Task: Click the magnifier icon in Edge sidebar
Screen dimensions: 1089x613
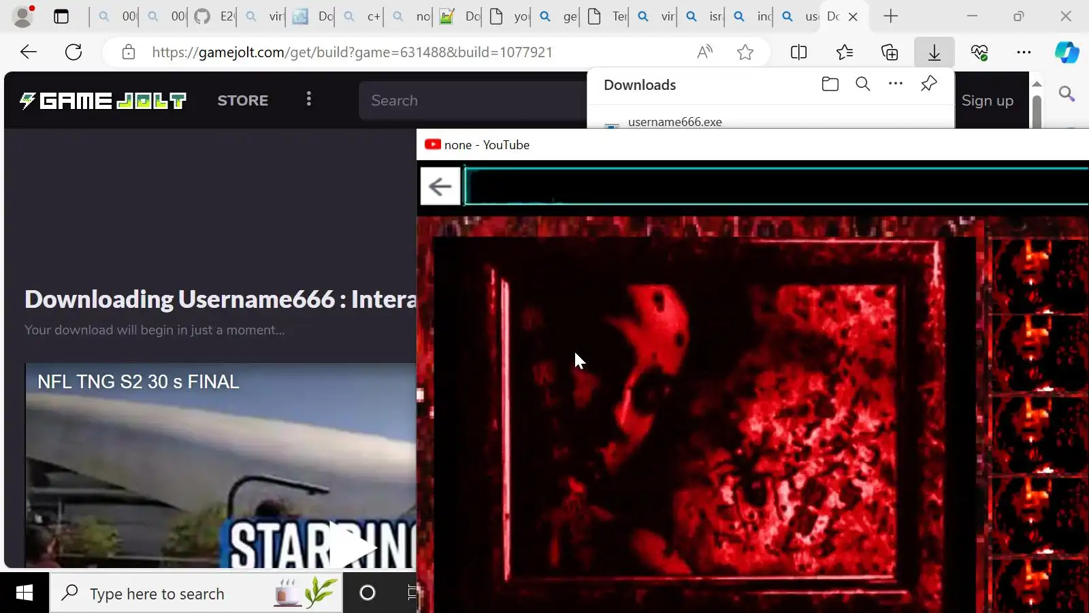Action: [x=1067, y=94]
